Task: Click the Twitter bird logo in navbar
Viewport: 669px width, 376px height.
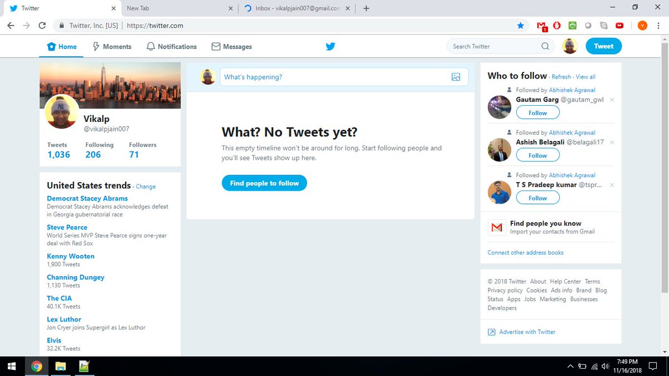Action: coord(331,46)
